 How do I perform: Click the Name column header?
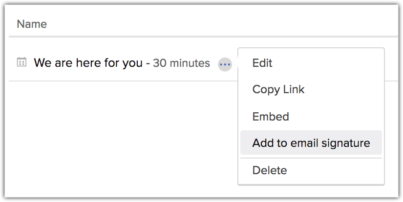(32, 24)
